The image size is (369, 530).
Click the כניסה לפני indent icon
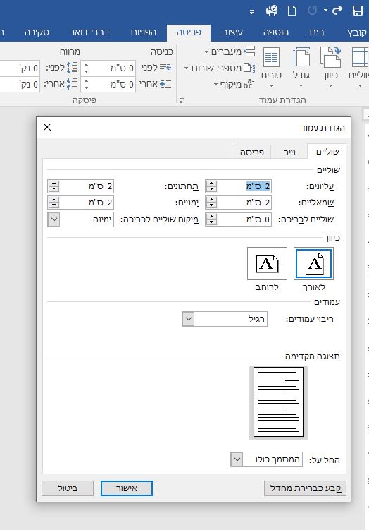click(x=165, y=68)
